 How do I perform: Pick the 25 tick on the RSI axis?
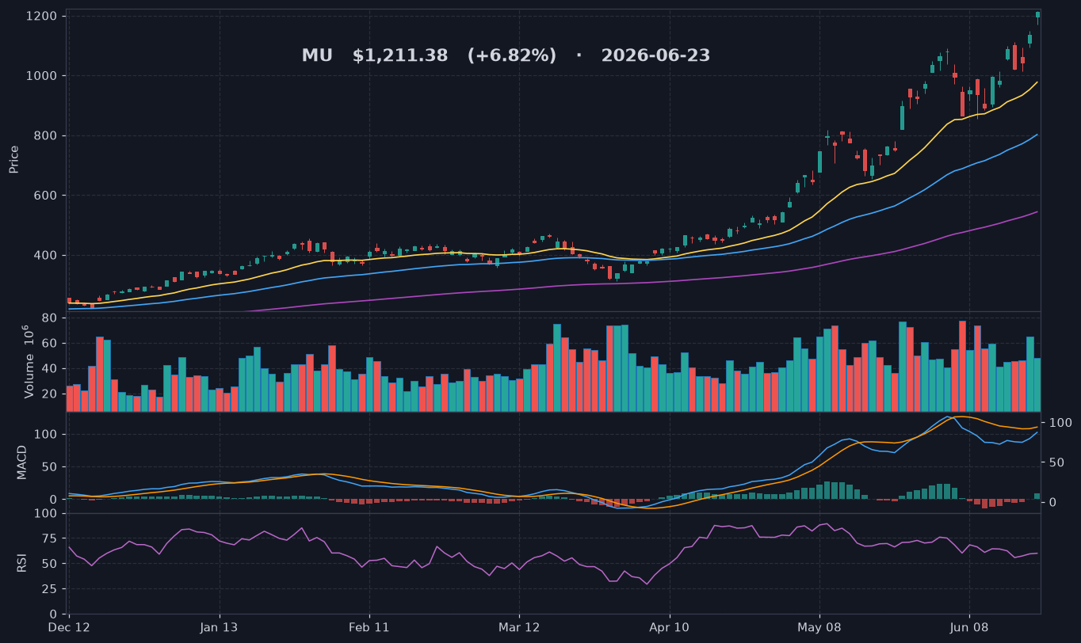(x=49, y=590)
